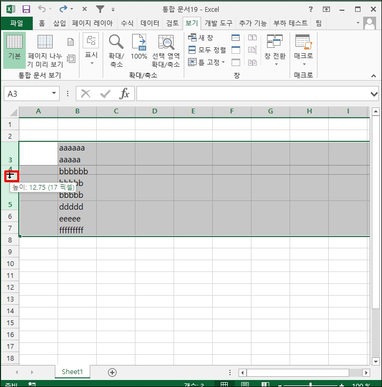Click the Undo arrow icon

(x=42, y=9)
